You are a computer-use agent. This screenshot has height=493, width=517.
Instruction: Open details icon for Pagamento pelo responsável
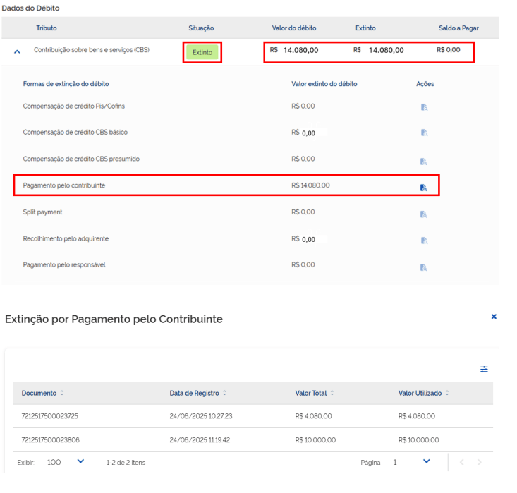tap(424, 267)
